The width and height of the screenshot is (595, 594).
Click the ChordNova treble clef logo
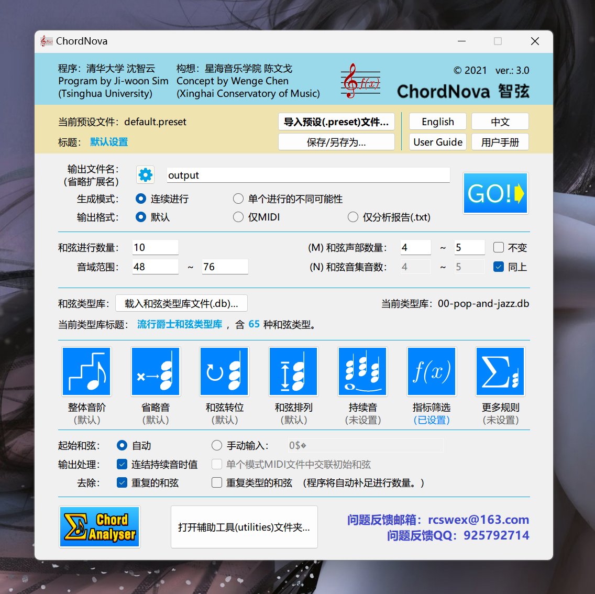pyautogui.click(x=360, y=81)
